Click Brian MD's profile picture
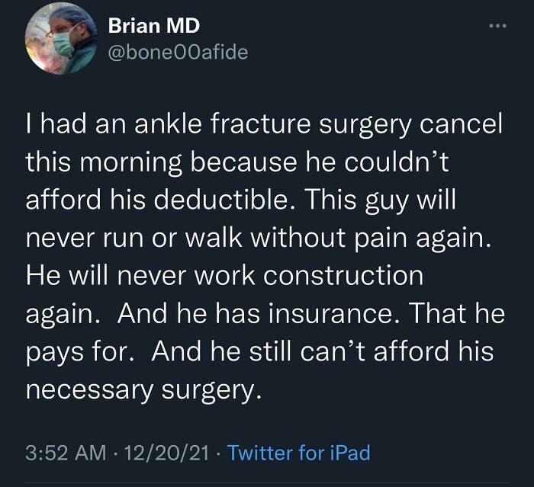The height and width of the screenshot is (487, 534). pos(57,44)
